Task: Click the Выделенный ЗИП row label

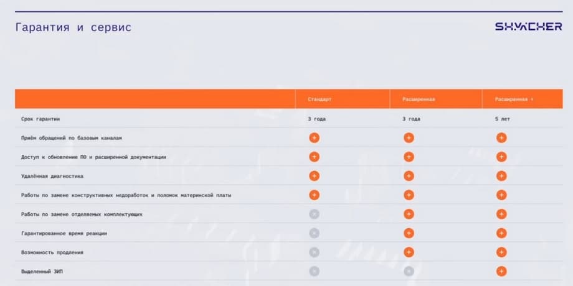Action: click(43, 271)
